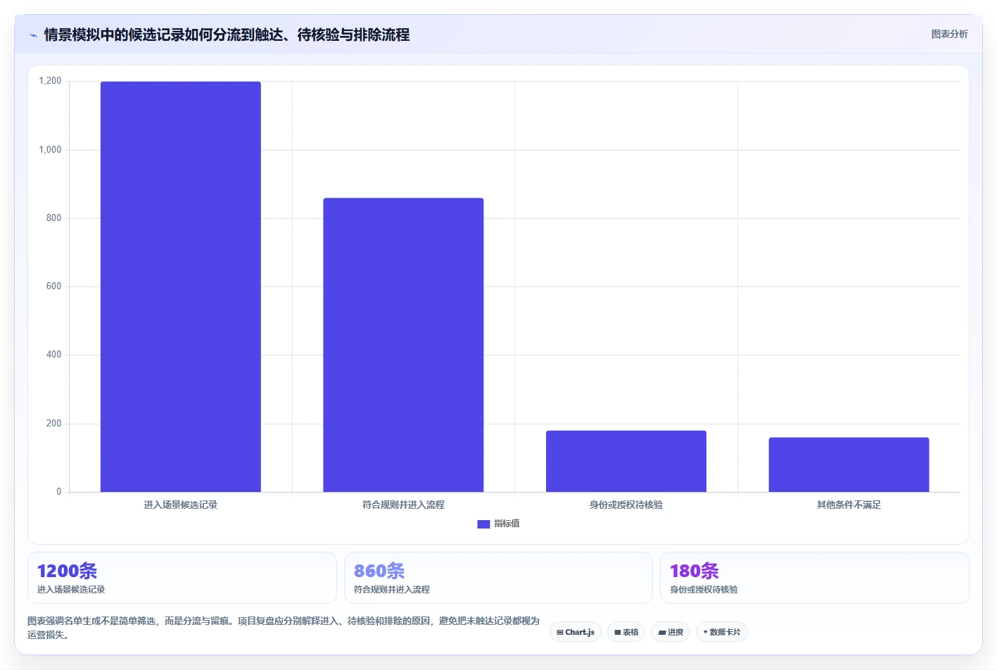Click the 进度 tag icon
The height and width of the screenshot is (670, 997).
pos(662,633)
